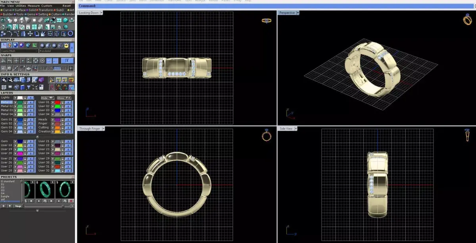Open the gear settings icon in Info & Settings

[x=4, y=80]
